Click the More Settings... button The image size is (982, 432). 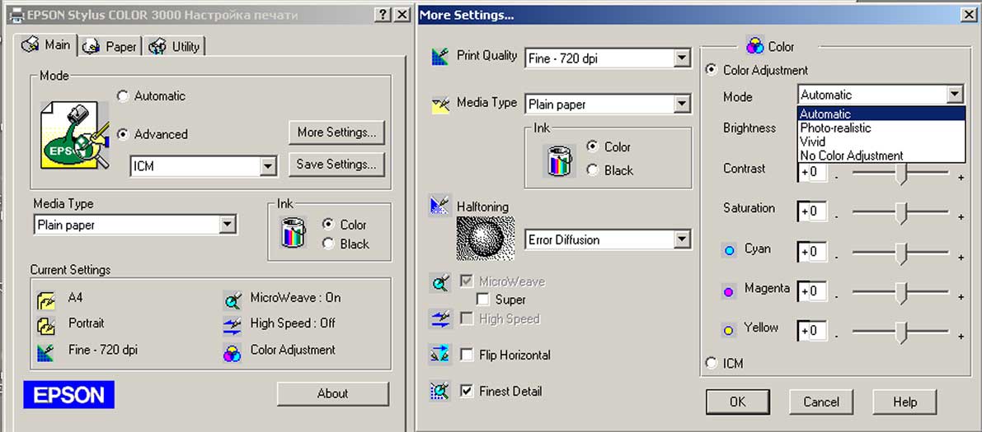point(336,132)
